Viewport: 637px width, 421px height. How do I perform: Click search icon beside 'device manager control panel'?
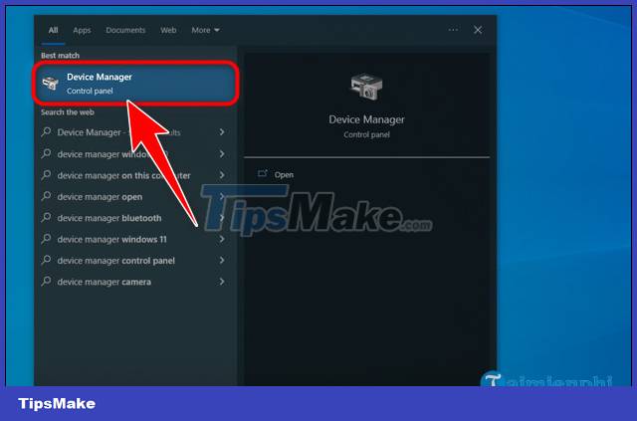pyautogui.click(x=47, y=260)
